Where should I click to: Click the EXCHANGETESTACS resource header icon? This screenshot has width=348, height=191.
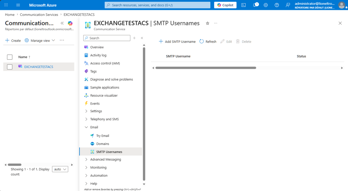88,25
